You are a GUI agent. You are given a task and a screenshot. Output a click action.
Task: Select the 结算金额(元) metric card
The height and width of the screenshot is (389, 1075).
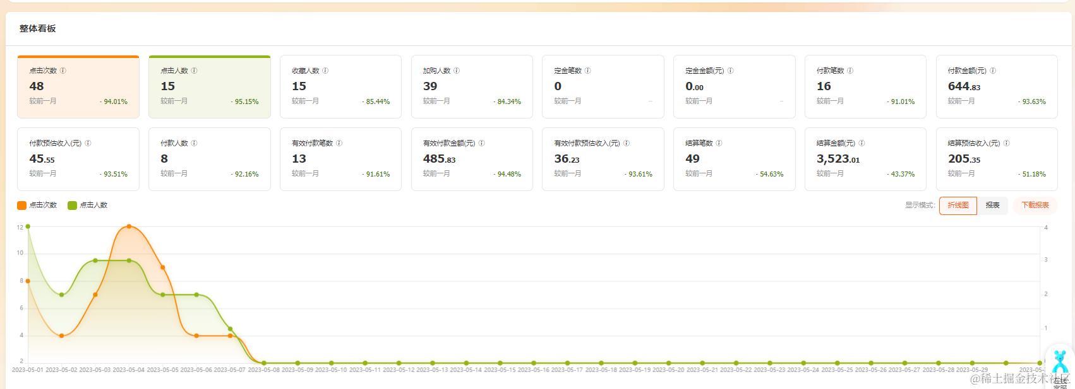[865, 160]
